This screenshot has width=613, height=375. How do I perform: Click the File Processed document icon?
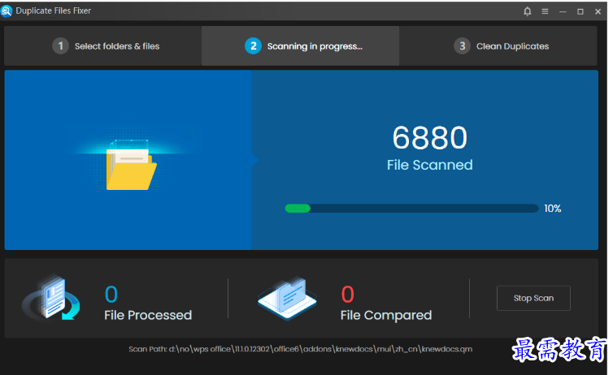(51, 298)
